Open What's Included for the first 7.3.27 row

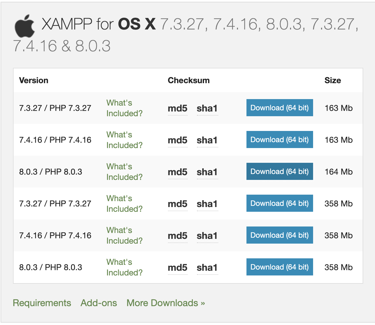[x=124, y=108]
